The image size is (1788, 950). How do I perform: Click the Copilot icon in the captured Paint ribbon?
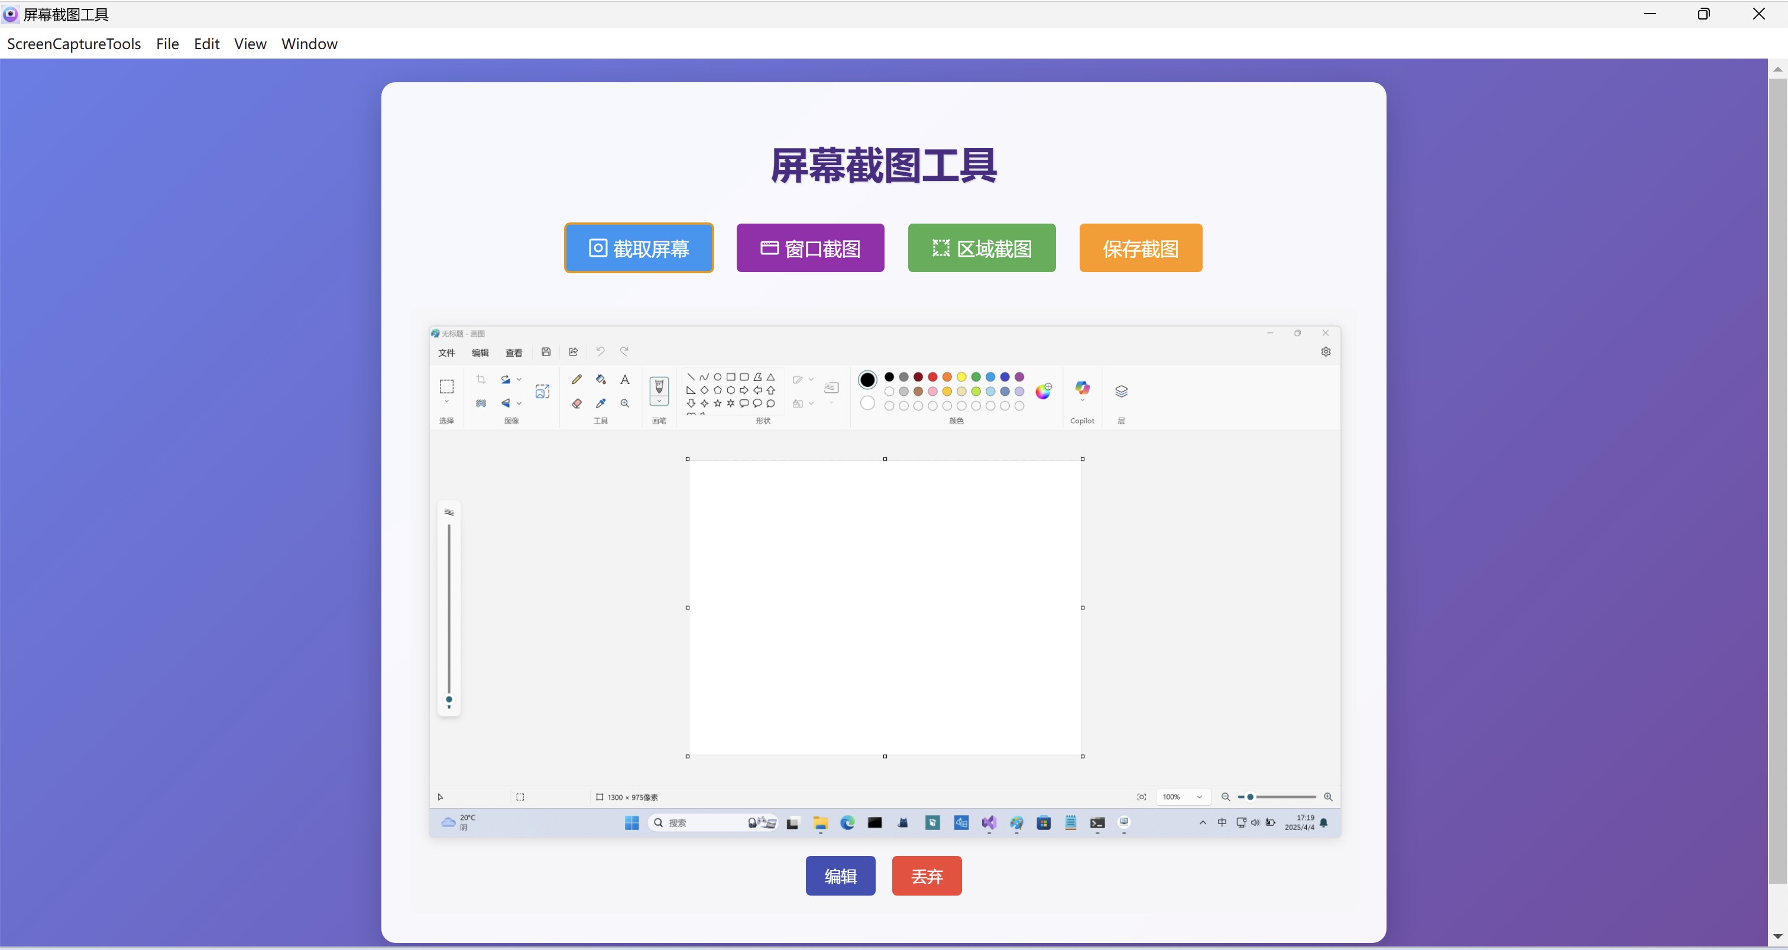coord(1082,388)
